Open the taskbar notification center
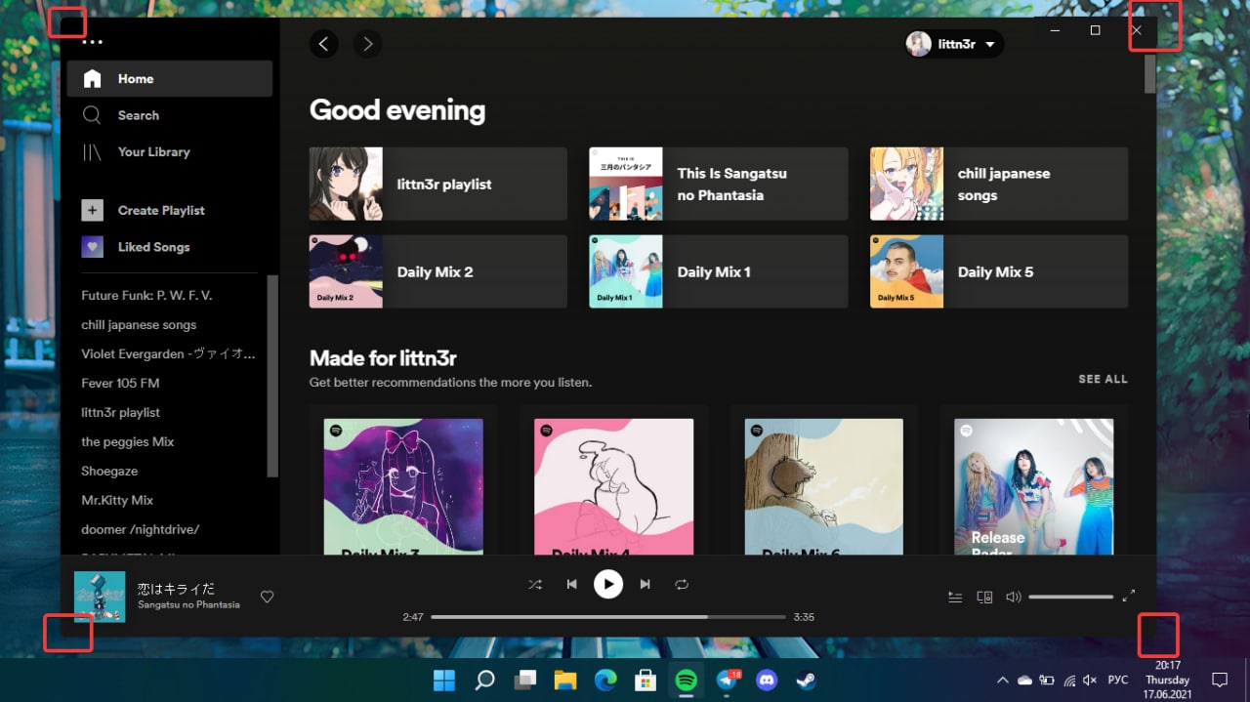This screenshot has height=702, width=1250. tap(1219, 680)
